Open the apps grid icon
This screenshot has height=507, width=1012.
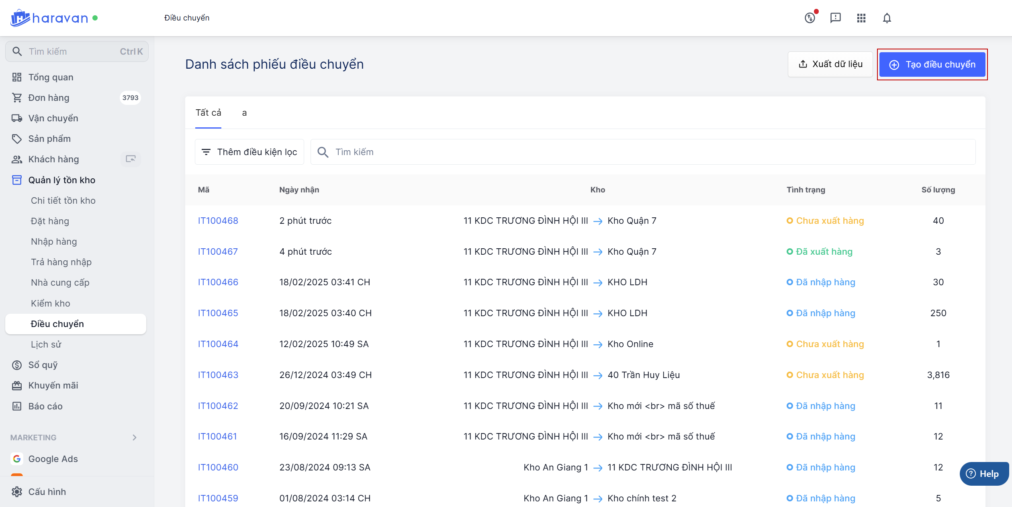pyautogui.click(x=861, y=18)
